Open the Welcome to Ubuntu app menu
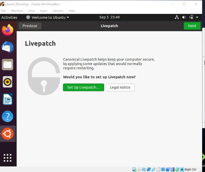The image size is (205, 172). click(x=48, y=17)
